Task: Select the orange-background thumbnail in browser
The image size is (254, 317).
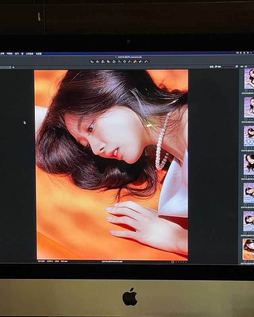Action: click(x=248, y=249)
